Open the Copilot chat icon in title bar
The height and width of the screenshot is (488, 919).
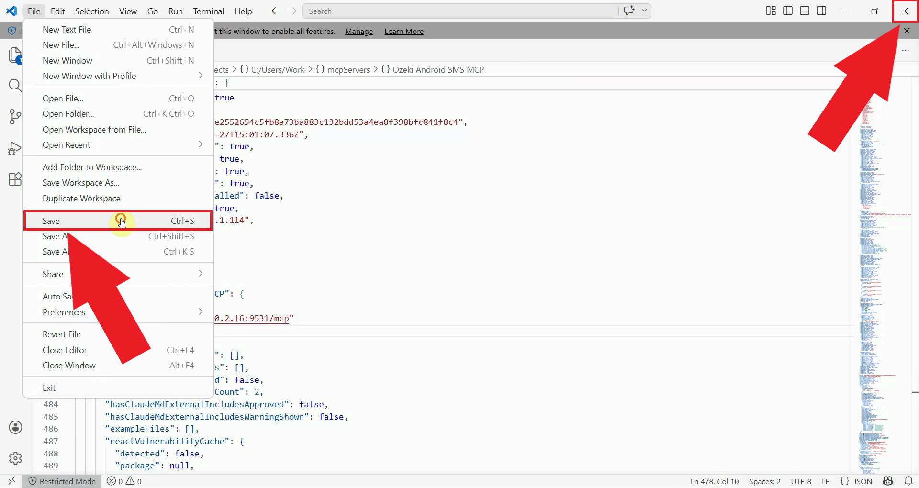[629, 11]
